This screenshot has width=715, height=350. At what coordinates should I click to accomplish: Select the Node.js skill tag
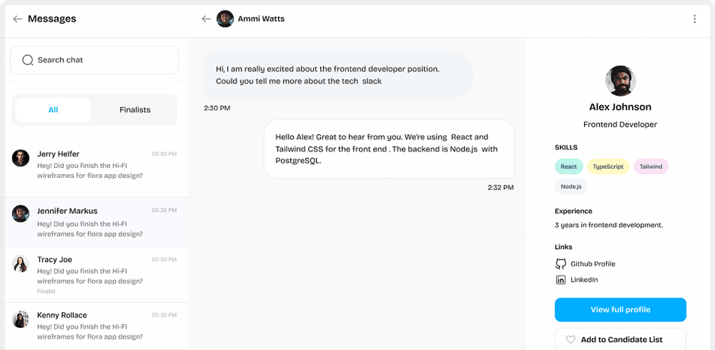point(571,186)
